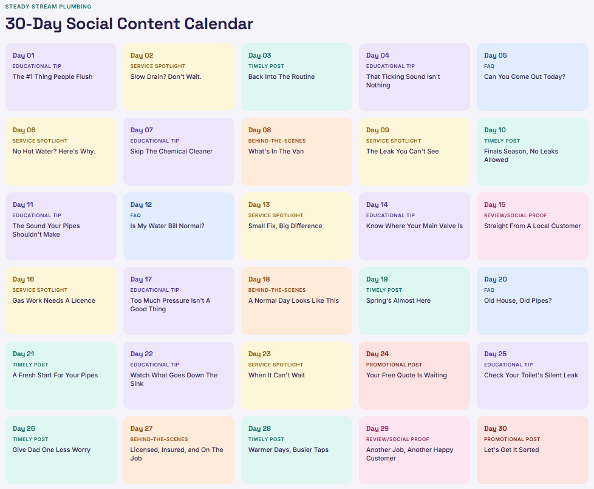Open Day 03 'Back Into The Routine' post
This screenshot has width=594, height=489.
296,77
